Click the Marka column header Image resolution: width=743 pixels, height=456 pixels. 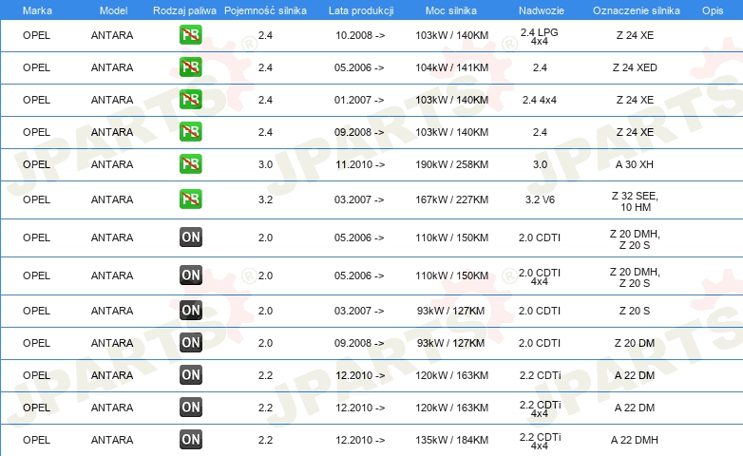click(37, 10)
